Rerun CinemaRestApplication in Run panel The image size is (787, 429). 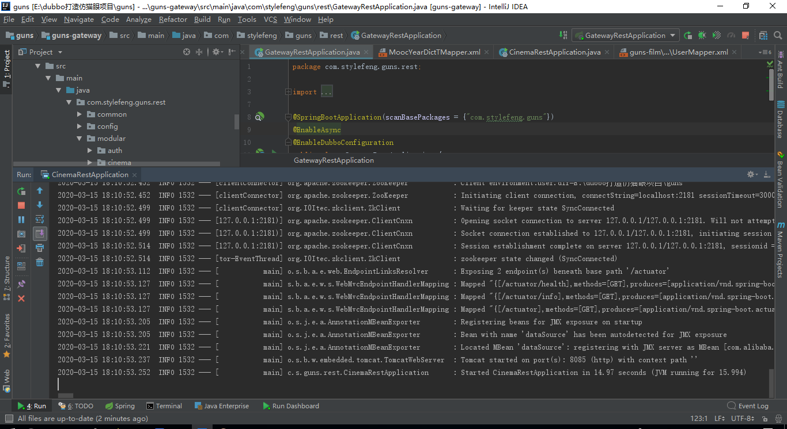(x=21, y=191)
